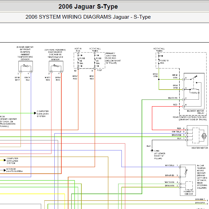Image resolution: width=209 pixels, height=209 pixels.
Task: Click the Fuse 20 10A symbol
Action: 95,61
